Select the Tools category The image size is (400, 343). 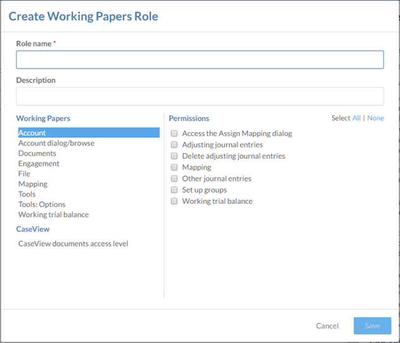27,194
